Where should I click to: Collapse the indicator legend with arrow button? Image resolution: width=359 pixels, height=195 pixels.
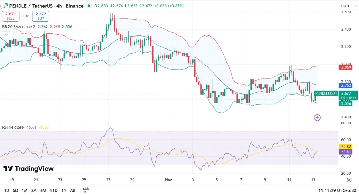click(x=6, y=34)
